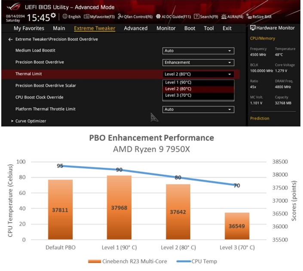Click the 15:45 clock display
The image size is (303, 271).
click(38, 18)
